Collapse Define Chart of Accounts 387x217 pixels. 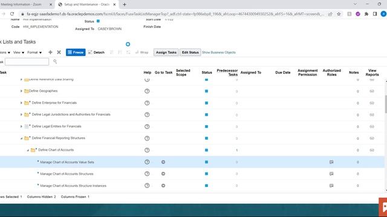(x=28, y=150)
